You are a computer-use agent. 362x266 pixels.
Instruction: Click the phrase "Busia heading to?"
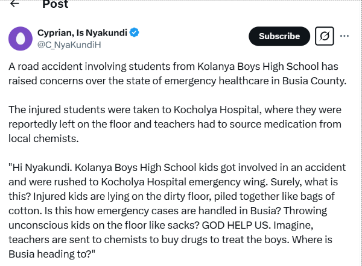click(51, 254)
